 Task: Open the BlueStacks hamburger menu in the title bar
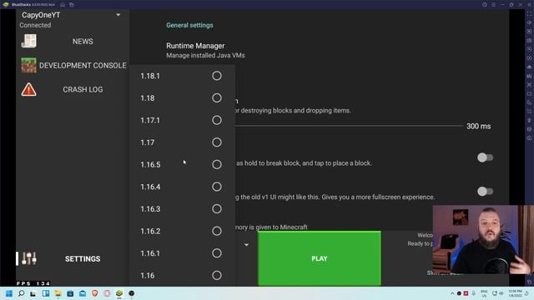click(x=493, y=5)
